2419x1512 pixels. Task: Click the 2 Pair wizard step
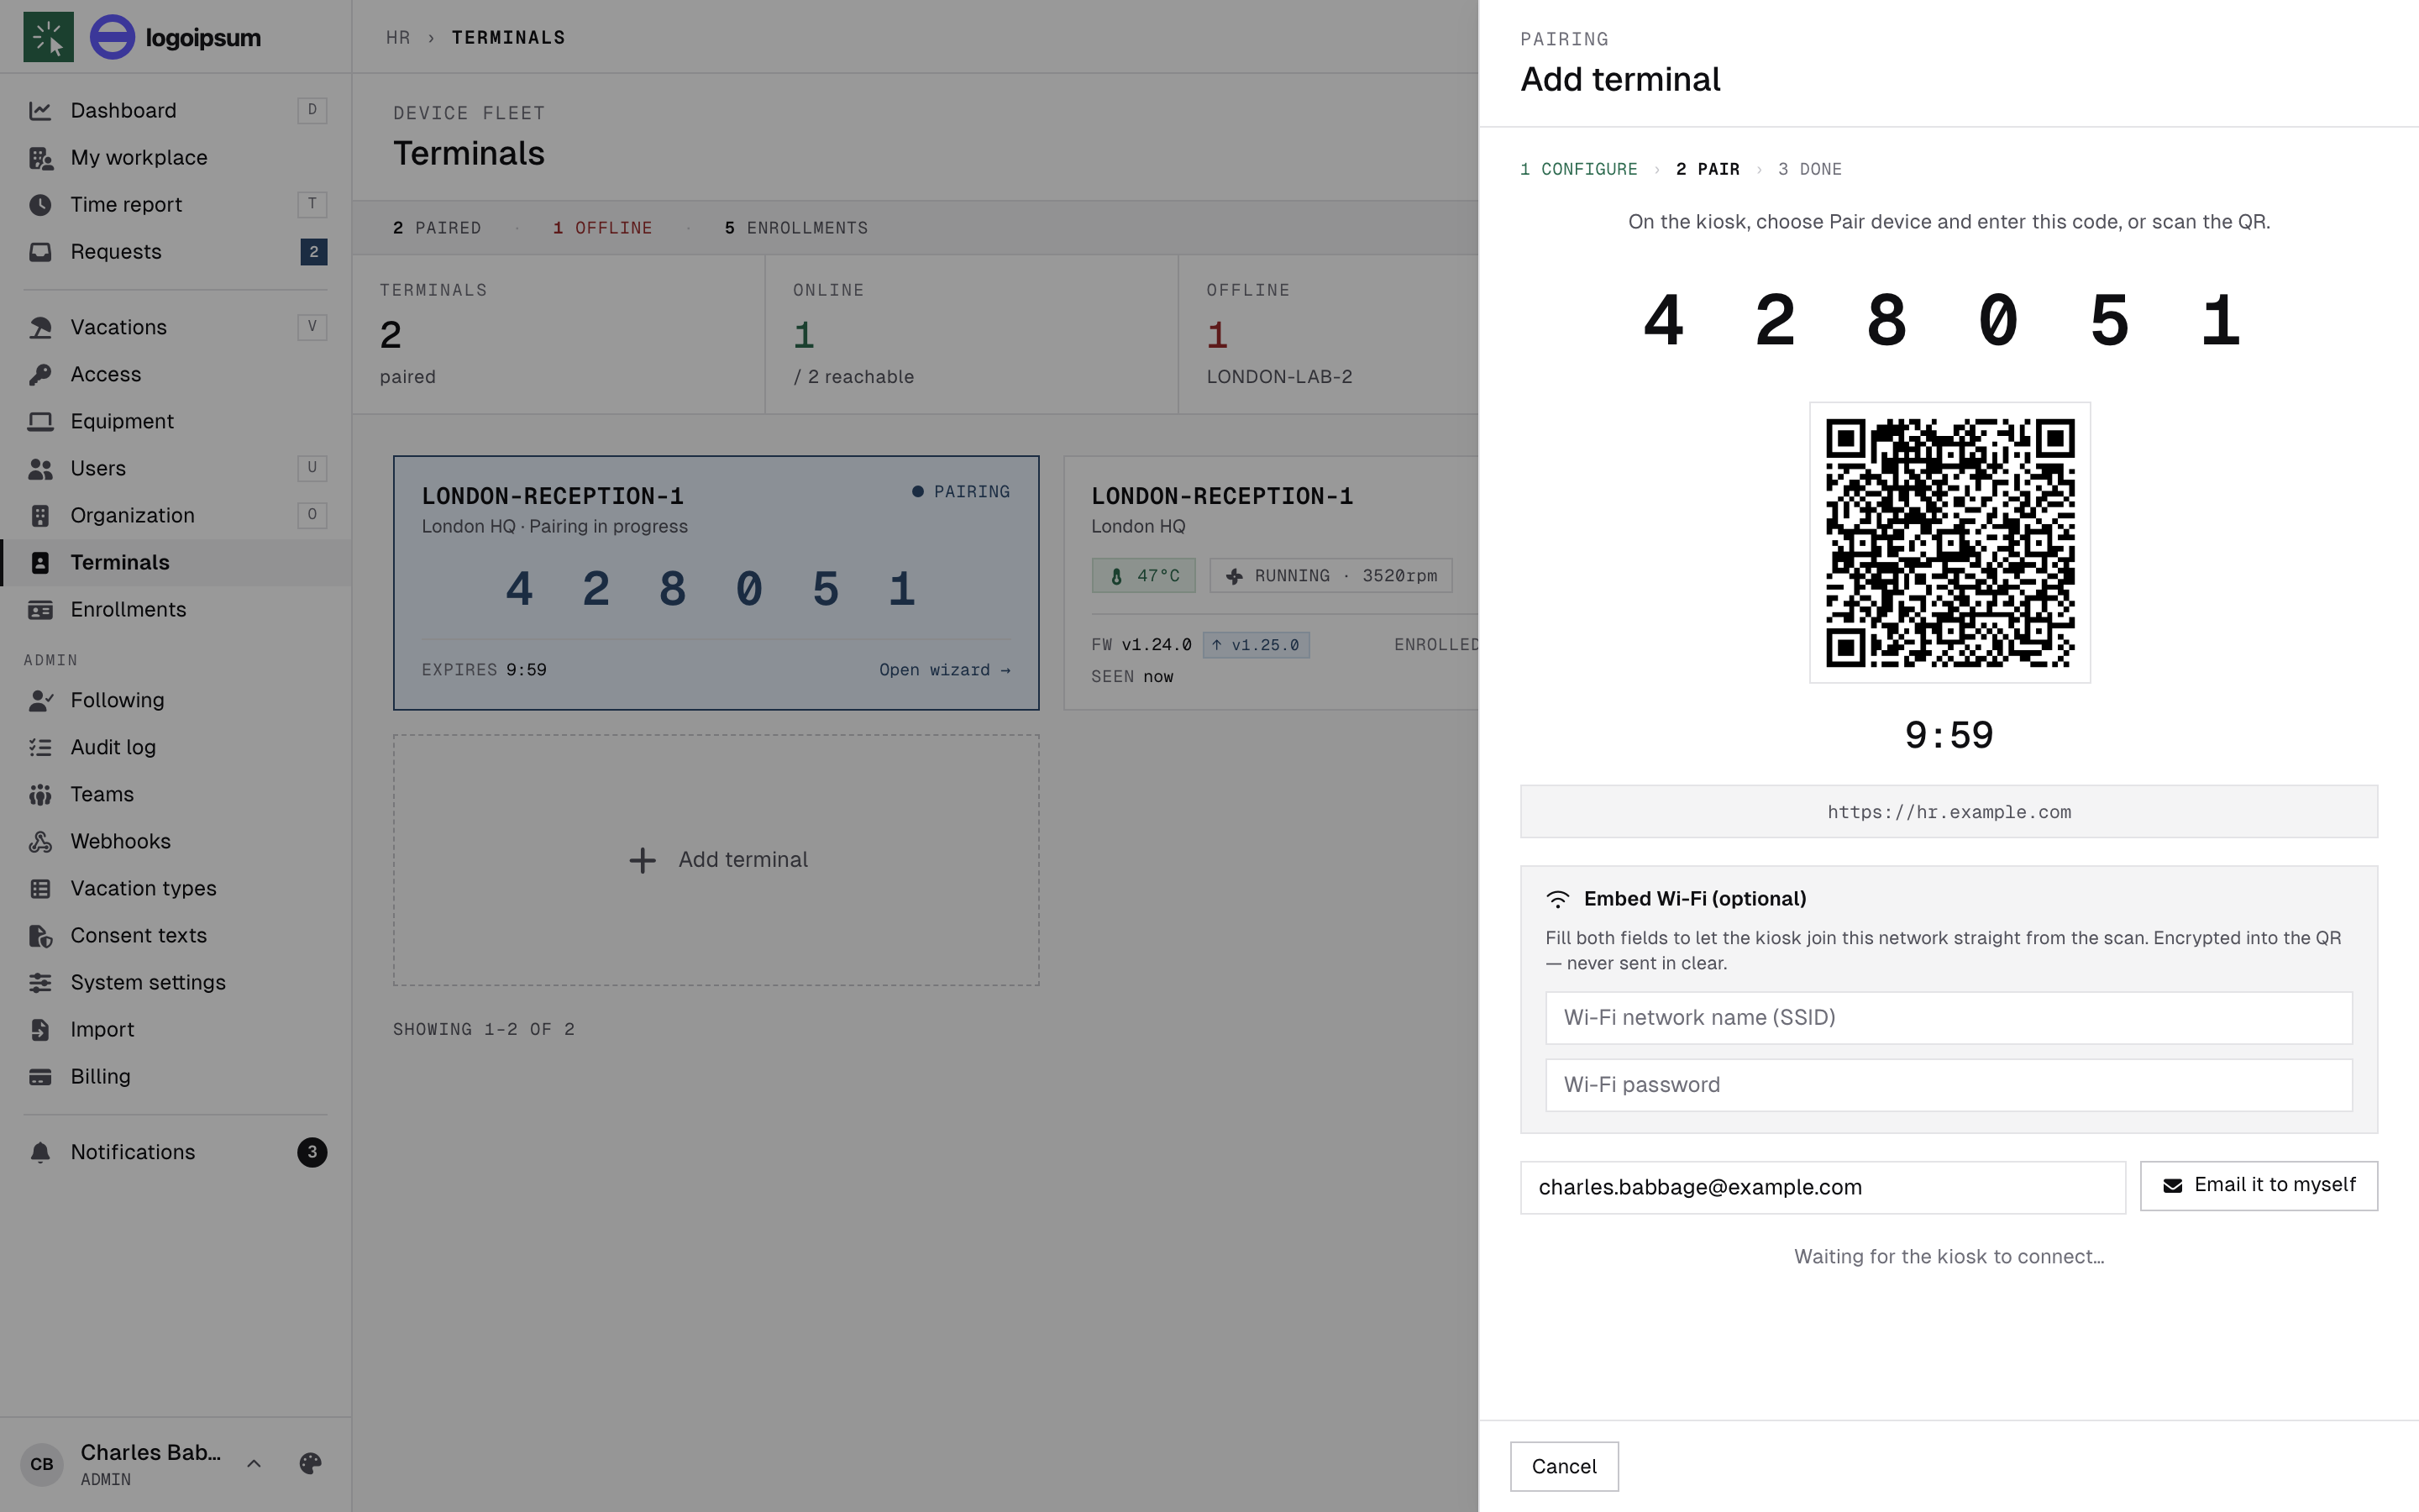pos(1708,169)
